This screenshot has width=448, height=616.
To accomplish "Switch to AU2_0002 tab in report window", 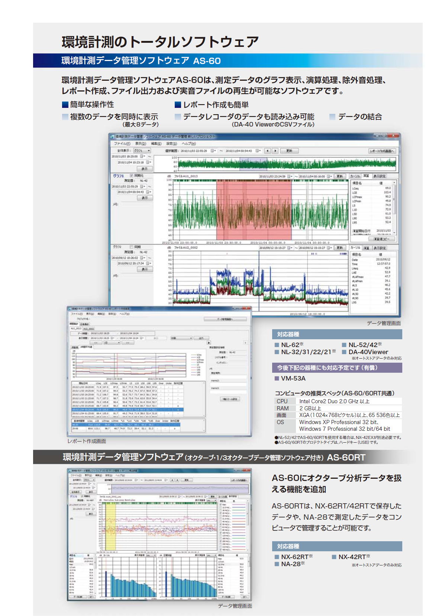I will [x=88, y=329].
